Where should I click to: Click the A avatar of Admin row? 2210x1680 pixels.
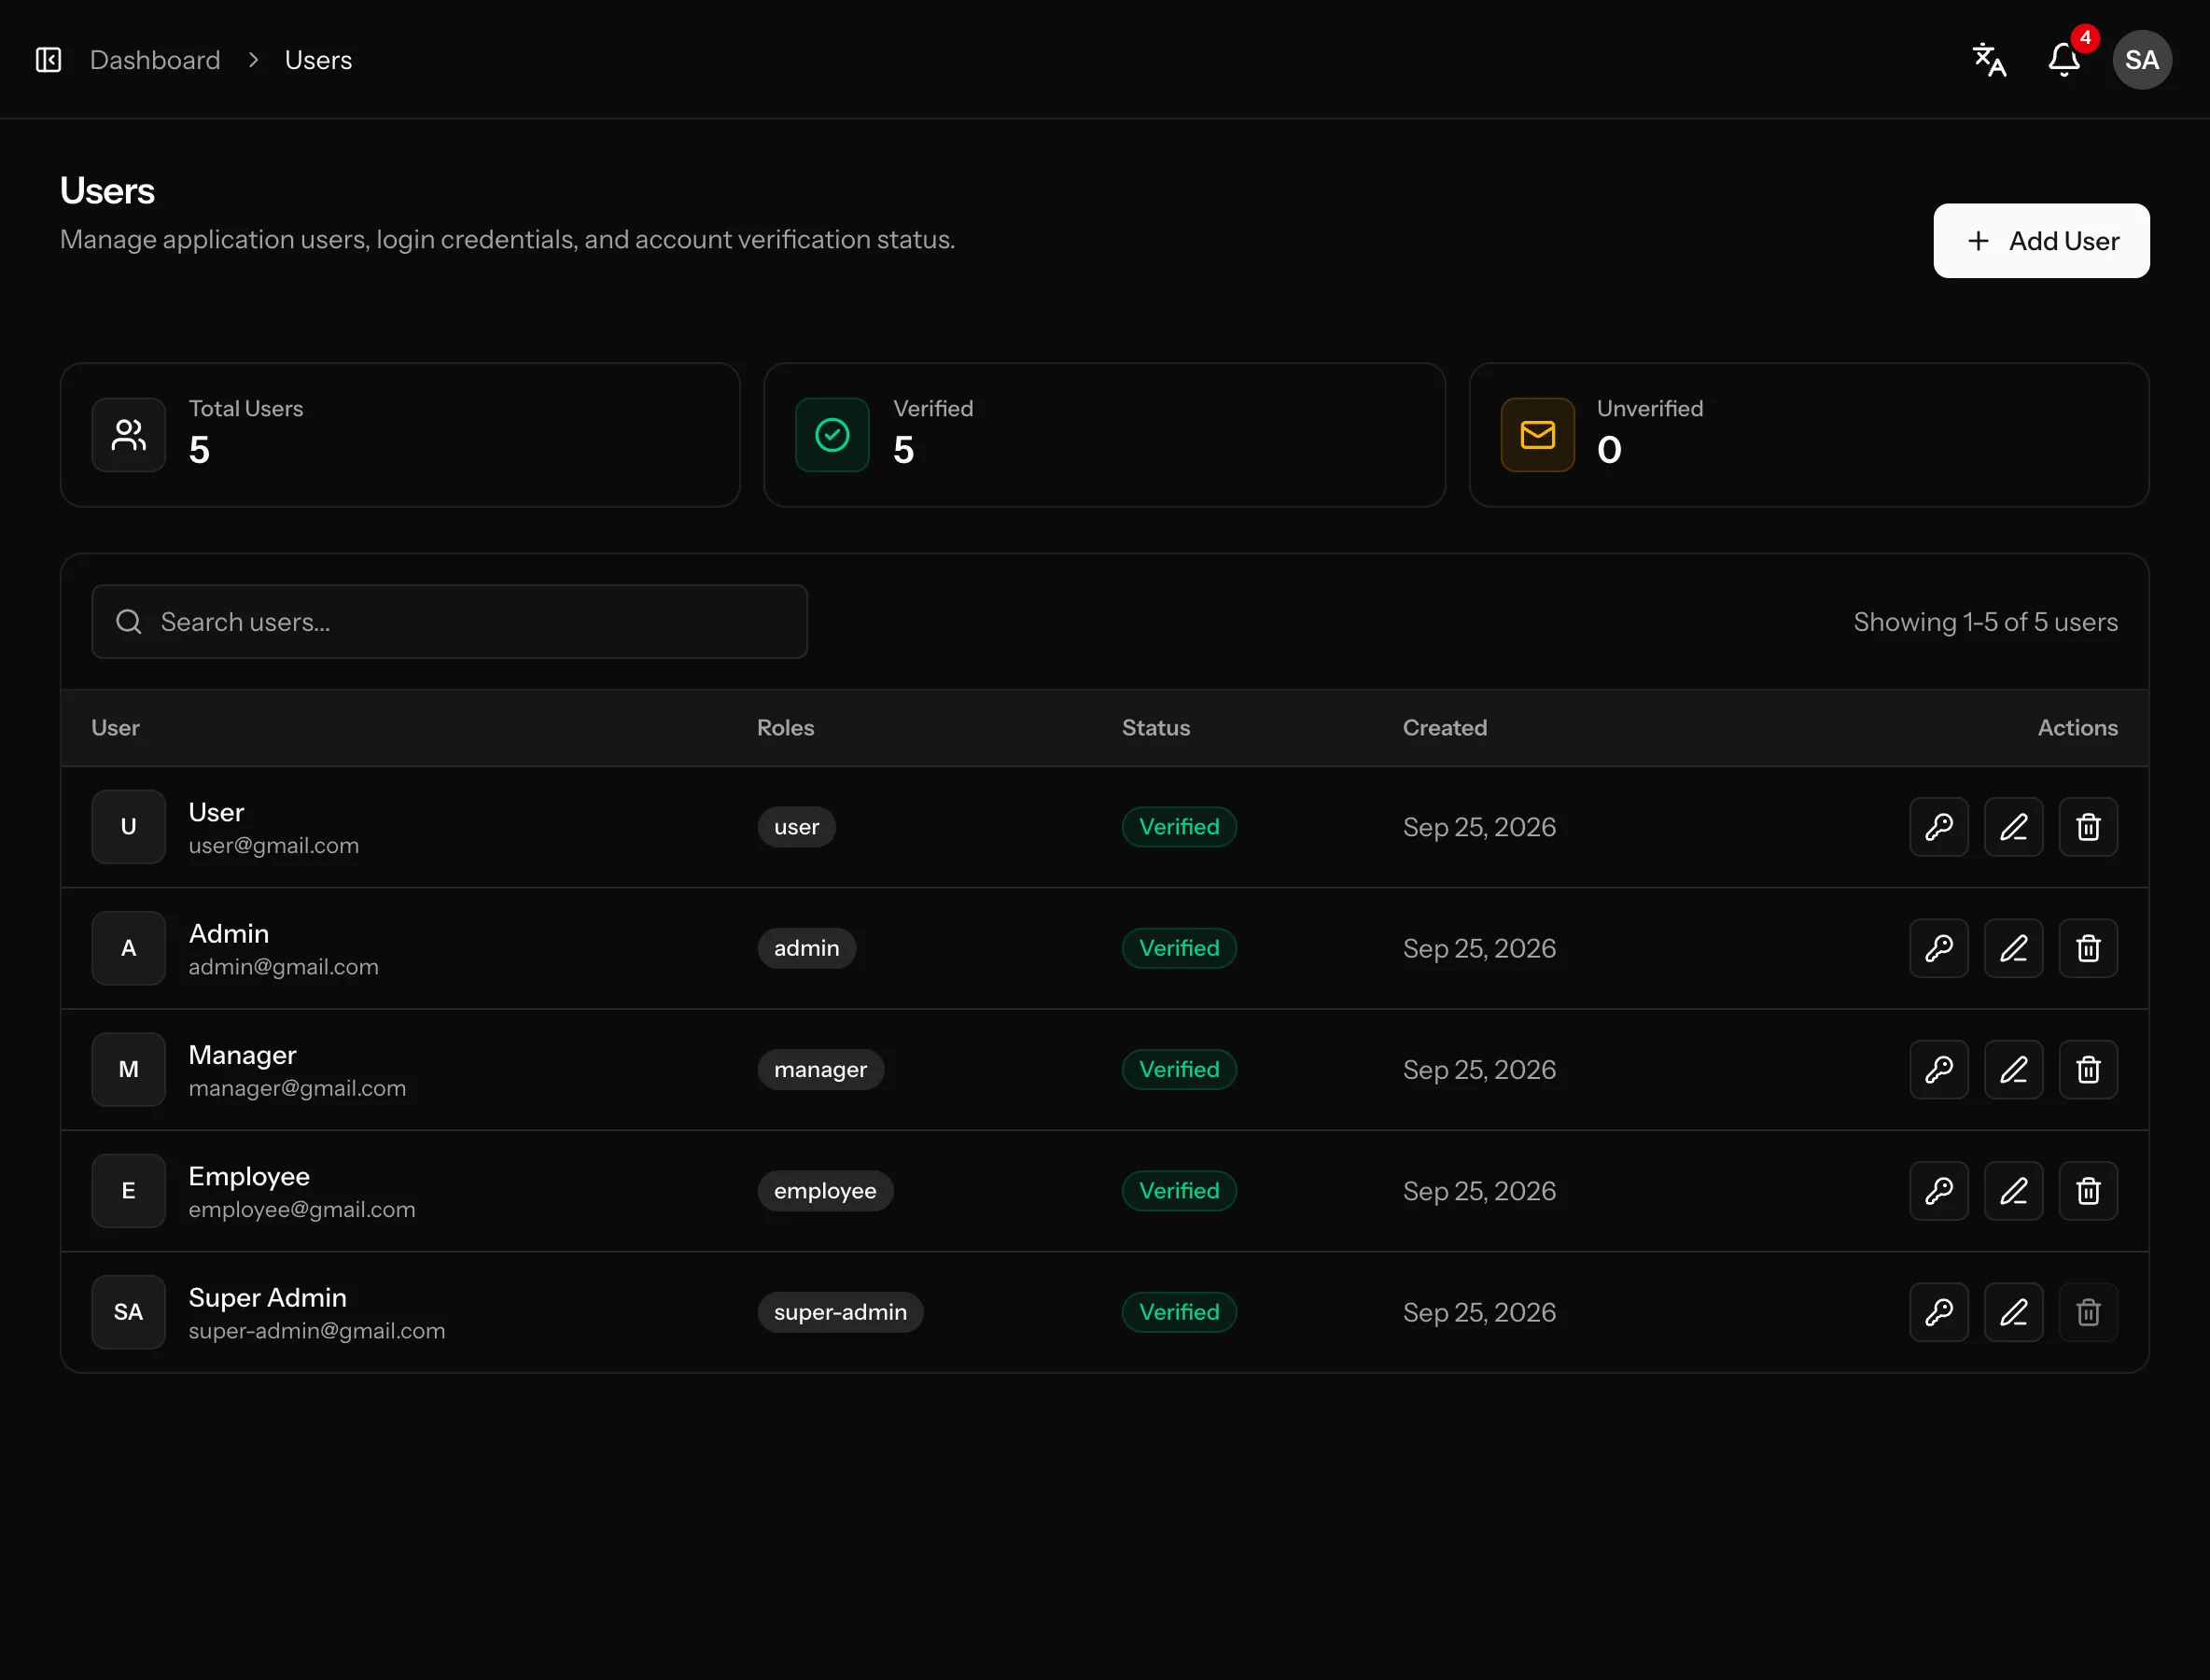click(x=129, y=948)
